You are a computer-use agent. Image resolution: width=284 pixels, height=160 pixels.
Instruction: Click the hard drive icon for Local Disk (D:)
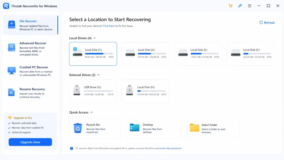pyautogui.click(x=130, y=53)
